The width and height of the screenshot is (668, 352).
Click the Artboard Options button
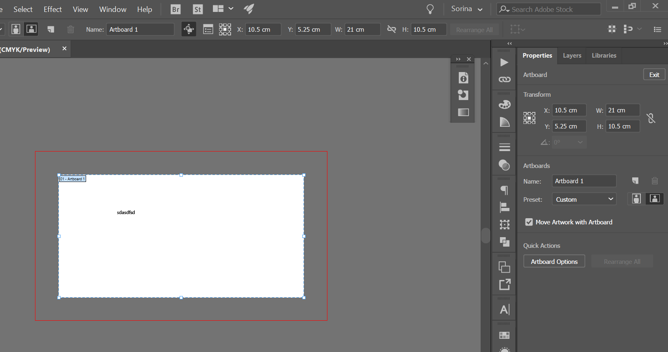tap(554, 261)
